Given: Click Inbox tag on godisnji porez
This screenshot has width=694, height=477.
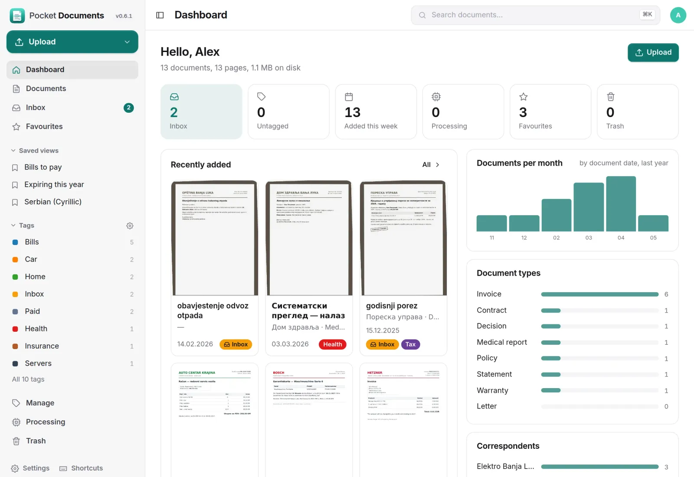Looking at the screenshot, I should pos(382,344).
